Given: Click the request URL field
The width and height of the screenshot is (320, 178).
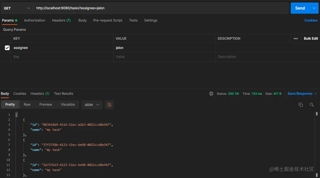Looking at the screenshot, I should click(x=161, y=8).
